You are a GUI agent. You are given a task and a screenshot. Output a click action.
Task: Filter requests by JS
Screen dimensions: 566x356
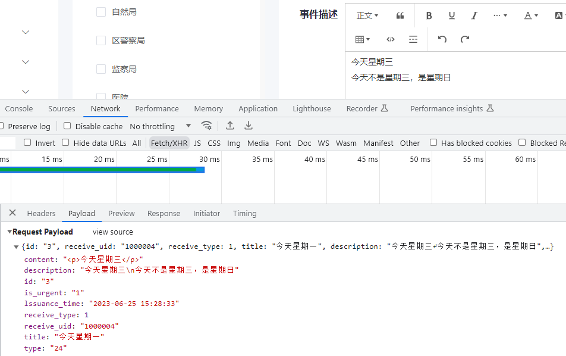pos(197,143)
